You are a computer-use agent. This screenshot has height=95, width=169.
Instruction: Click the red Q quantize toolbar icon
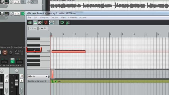point(46,22)
